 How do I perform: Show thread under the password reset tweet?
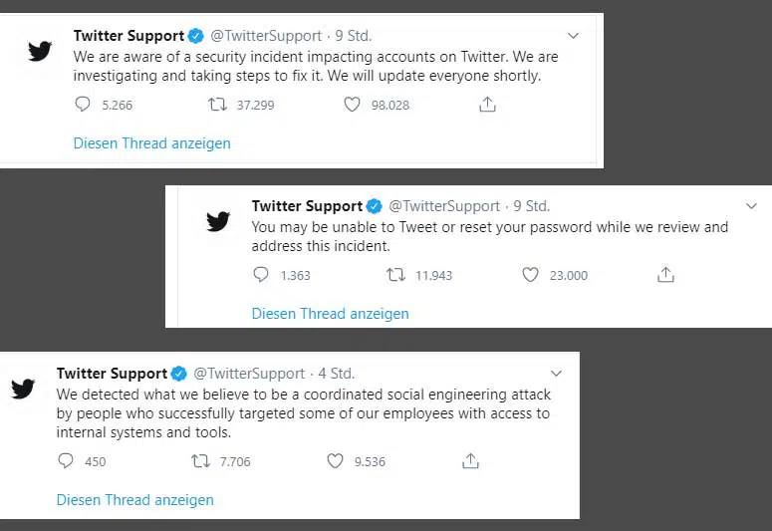coord(331,314)
